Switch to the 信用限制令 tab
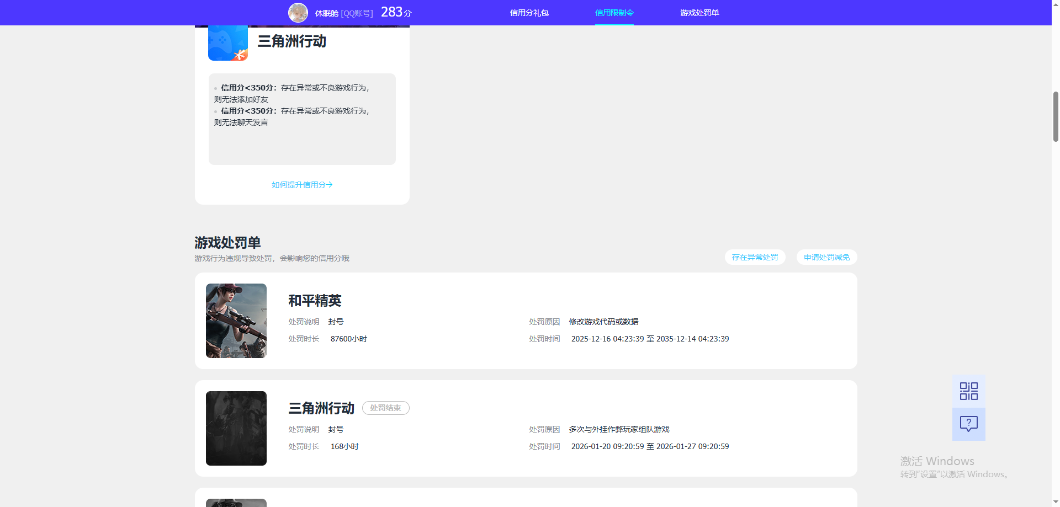 coord(614,13)
